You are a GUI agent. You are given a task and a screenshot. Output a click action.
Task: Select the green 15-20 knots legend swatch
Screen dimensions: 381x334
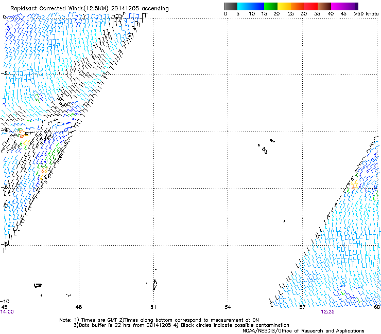coord(271,6)
